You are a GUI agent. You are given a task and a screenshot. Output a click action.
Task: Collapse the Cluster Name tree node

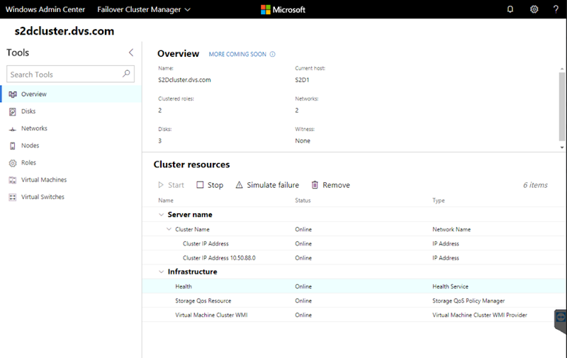pyautogui.click(x=169, y=229)
